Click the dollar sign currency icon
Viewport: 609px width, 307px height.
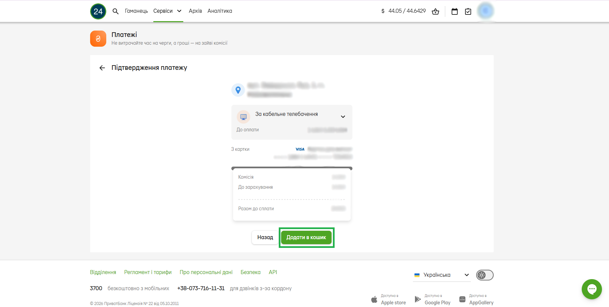[383, 11]
